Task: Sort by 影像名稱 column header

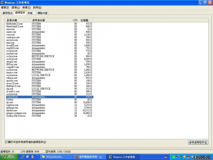Action: pos(18,20)
